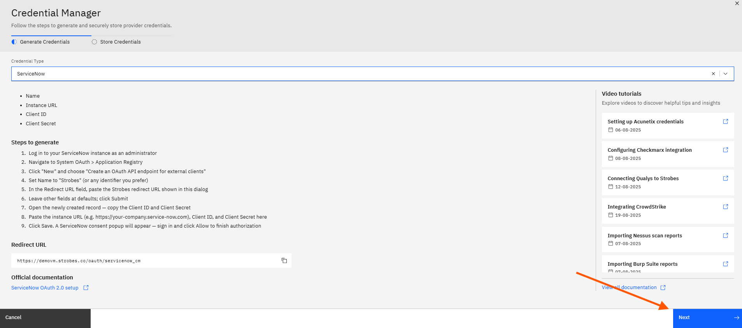The height and width of the screenshot is (328, 742).
Task: Open Connecting Qualys to Strobes tutorial card
Action: 668,182
